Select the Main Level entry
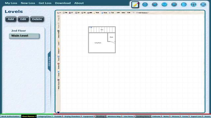The image size is (211, 118). (x=24, y=36)
